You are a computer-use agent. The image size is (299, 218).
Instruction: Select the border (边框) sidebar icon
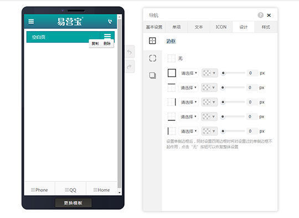coord(152,40)
